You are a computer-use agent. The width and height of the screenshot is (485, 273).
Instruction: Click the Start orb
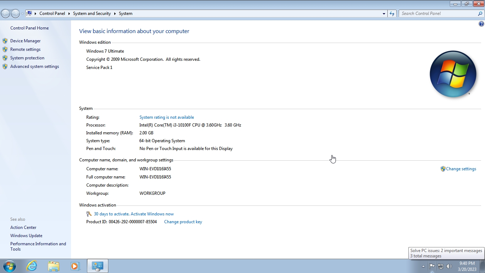coord(9,266)
